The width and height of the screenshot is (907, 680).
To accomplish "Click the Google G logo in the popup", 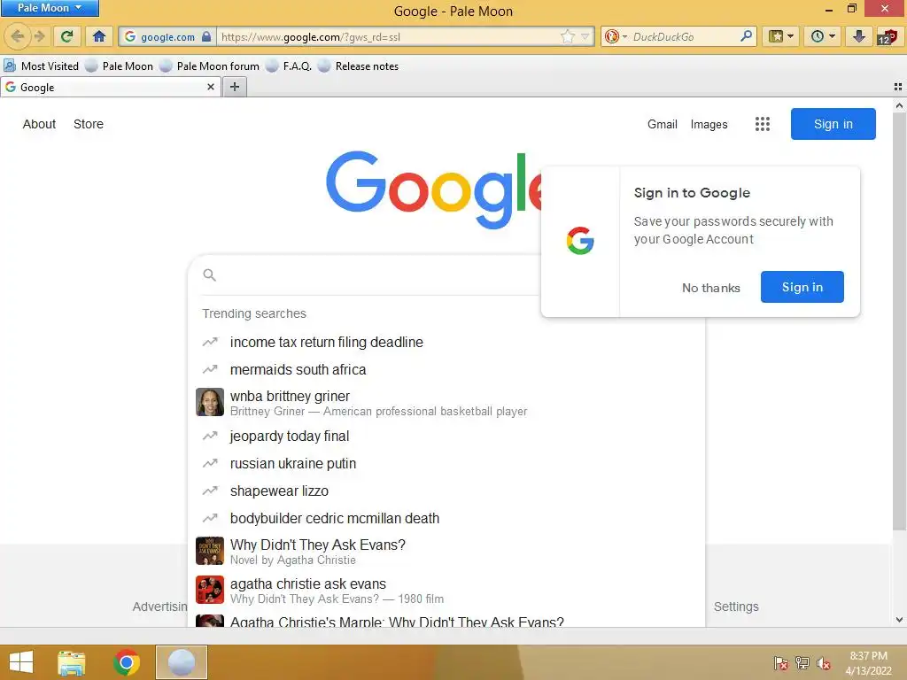I will (580, 241).
